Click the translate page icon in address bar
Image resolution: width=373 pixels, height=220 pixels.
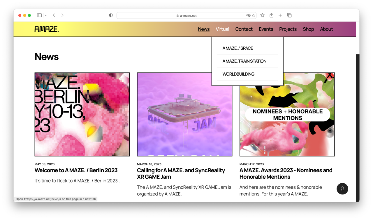(248, 15)
